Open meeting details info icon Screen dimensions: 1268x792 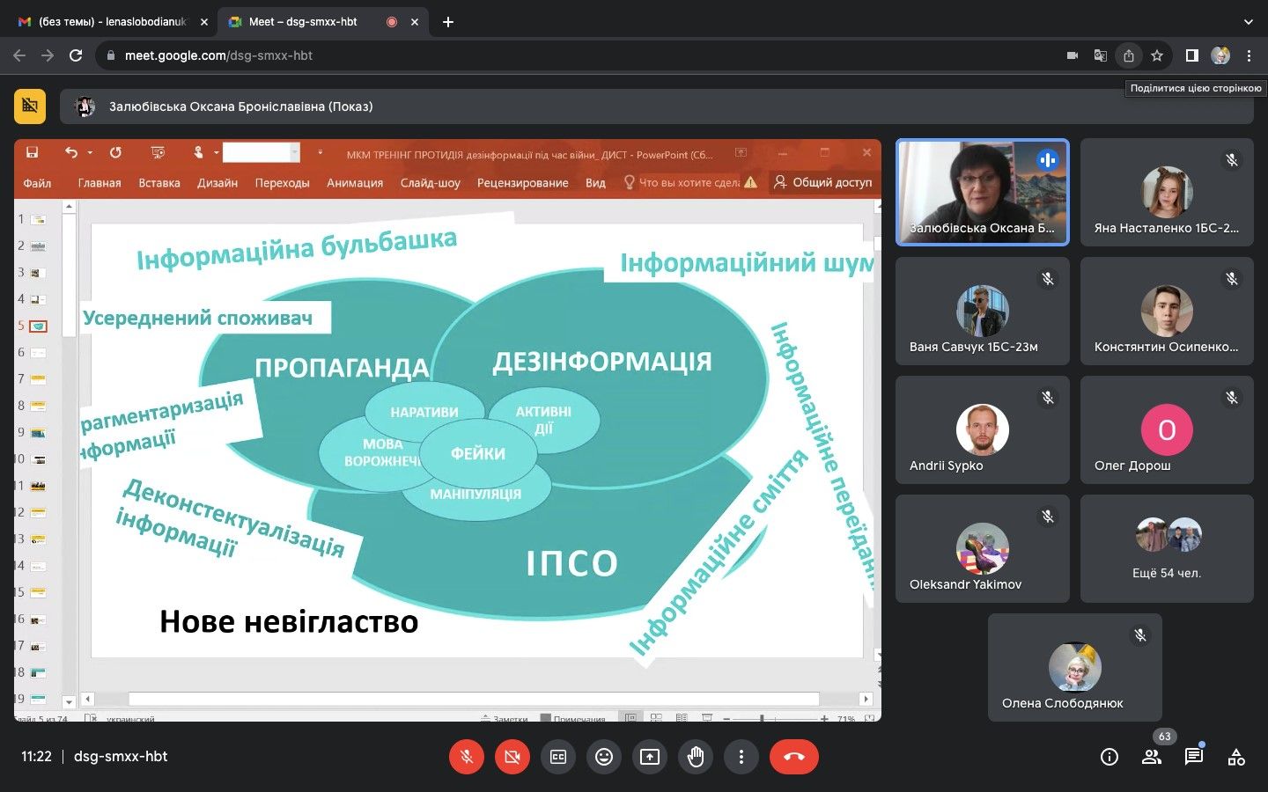point(1109,757)
